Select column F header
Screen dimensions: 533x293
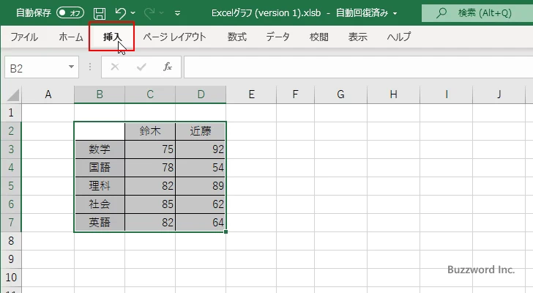(295, 94)
